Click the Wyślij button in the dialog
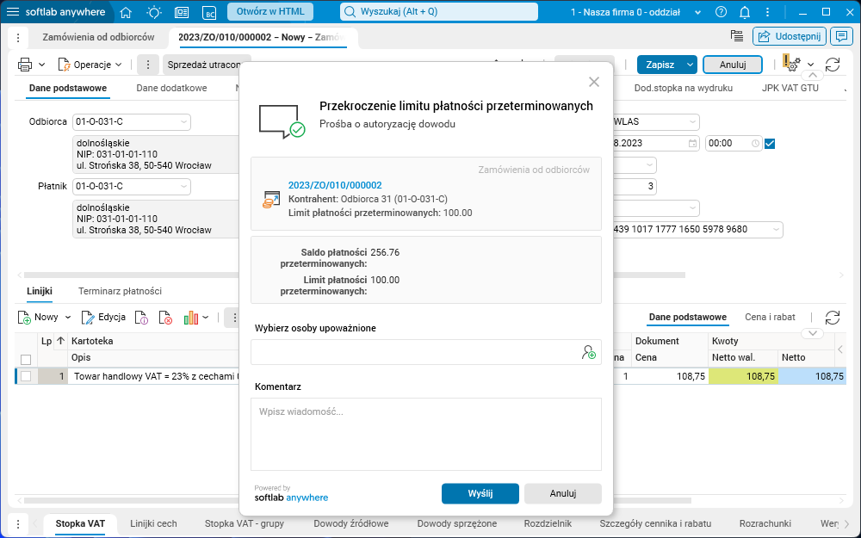The width and height of the screenshot is (861, 538). (480, 493)
